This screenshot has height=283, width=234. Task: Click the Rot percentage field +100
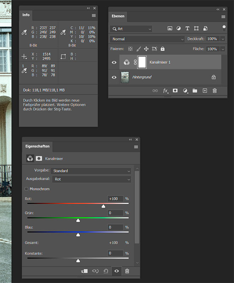pyautogui.click(x=115, y=199)
